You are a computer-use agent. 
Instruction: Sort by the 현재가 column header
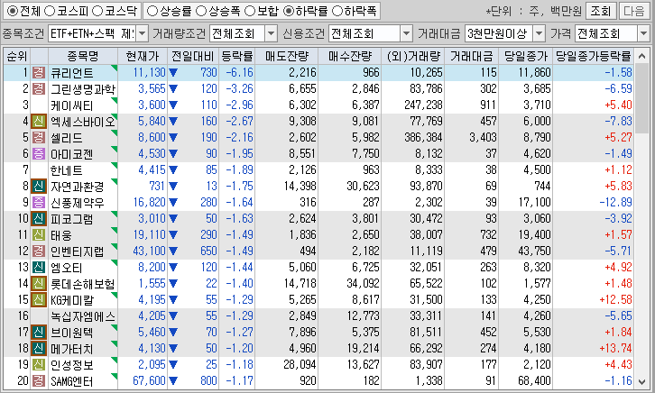click(143, 56)
